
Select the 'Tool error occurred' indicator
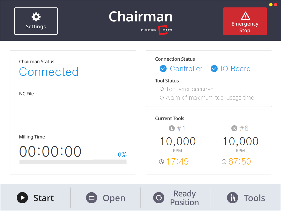tap(162, 89)
